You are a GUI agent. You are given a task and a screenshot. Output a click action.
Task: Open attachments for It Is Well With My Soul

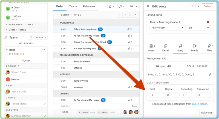(130, 49)
